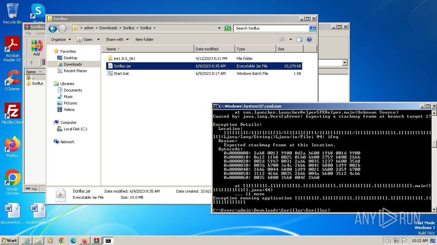This screenshot has width=437, height=245.
Task: Sort by Type column header
Action: coord(255,49)
